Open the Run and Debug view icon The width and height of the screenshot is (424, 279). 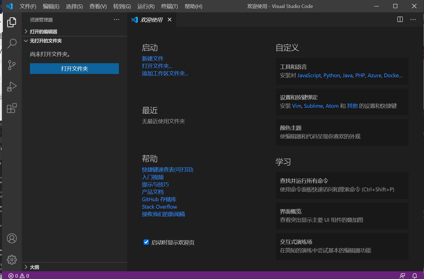coord(12,87)
